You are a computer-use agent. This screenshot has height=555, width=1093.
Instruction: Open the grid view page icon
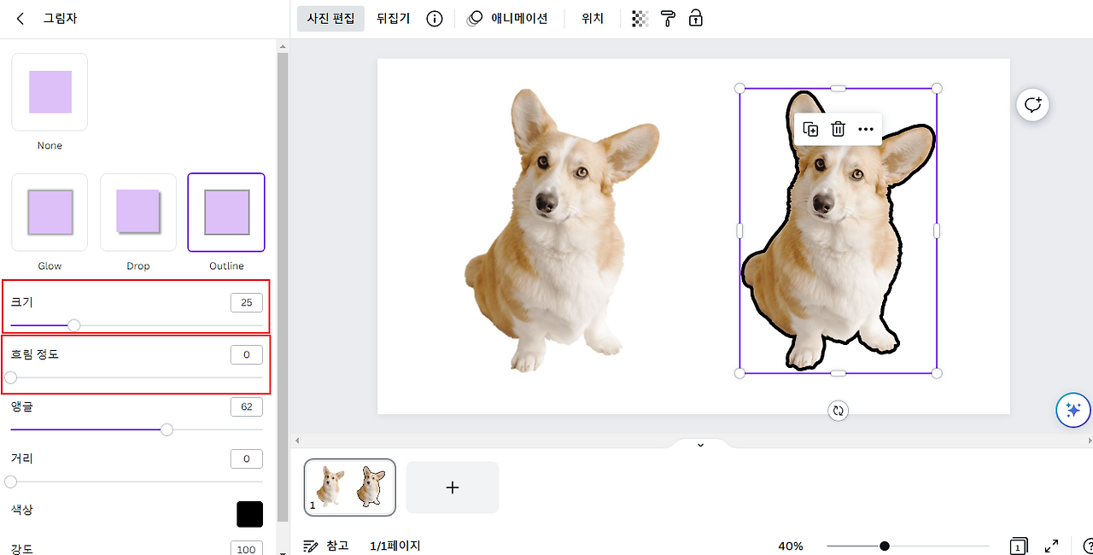click(1018, 546)
